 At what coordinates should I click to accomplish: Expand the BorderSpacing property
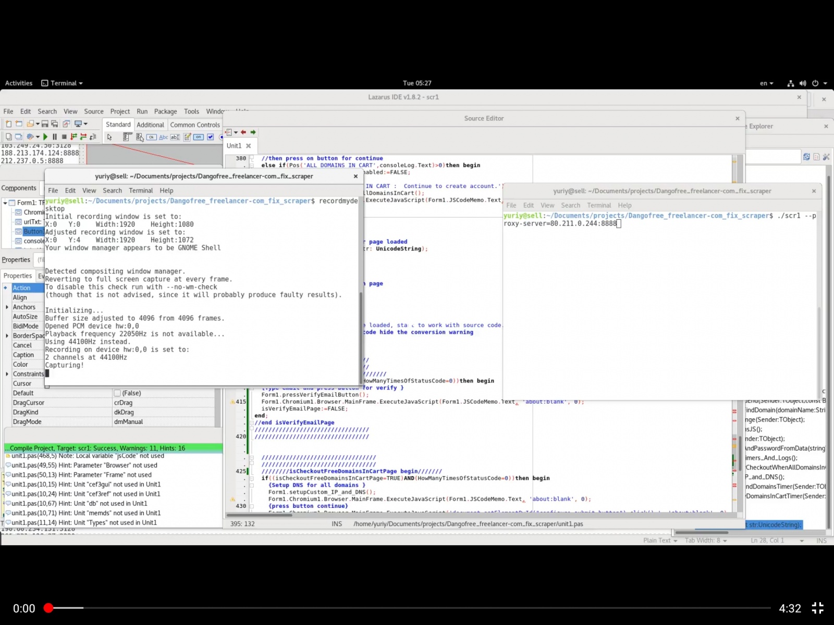(7, 336)
